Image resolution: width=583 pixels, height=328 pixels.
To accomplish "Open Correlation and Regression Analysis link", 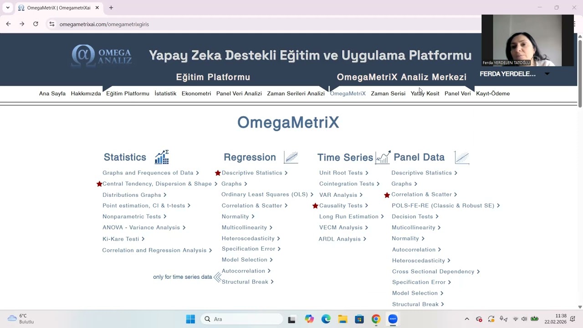I will (157, 250).
